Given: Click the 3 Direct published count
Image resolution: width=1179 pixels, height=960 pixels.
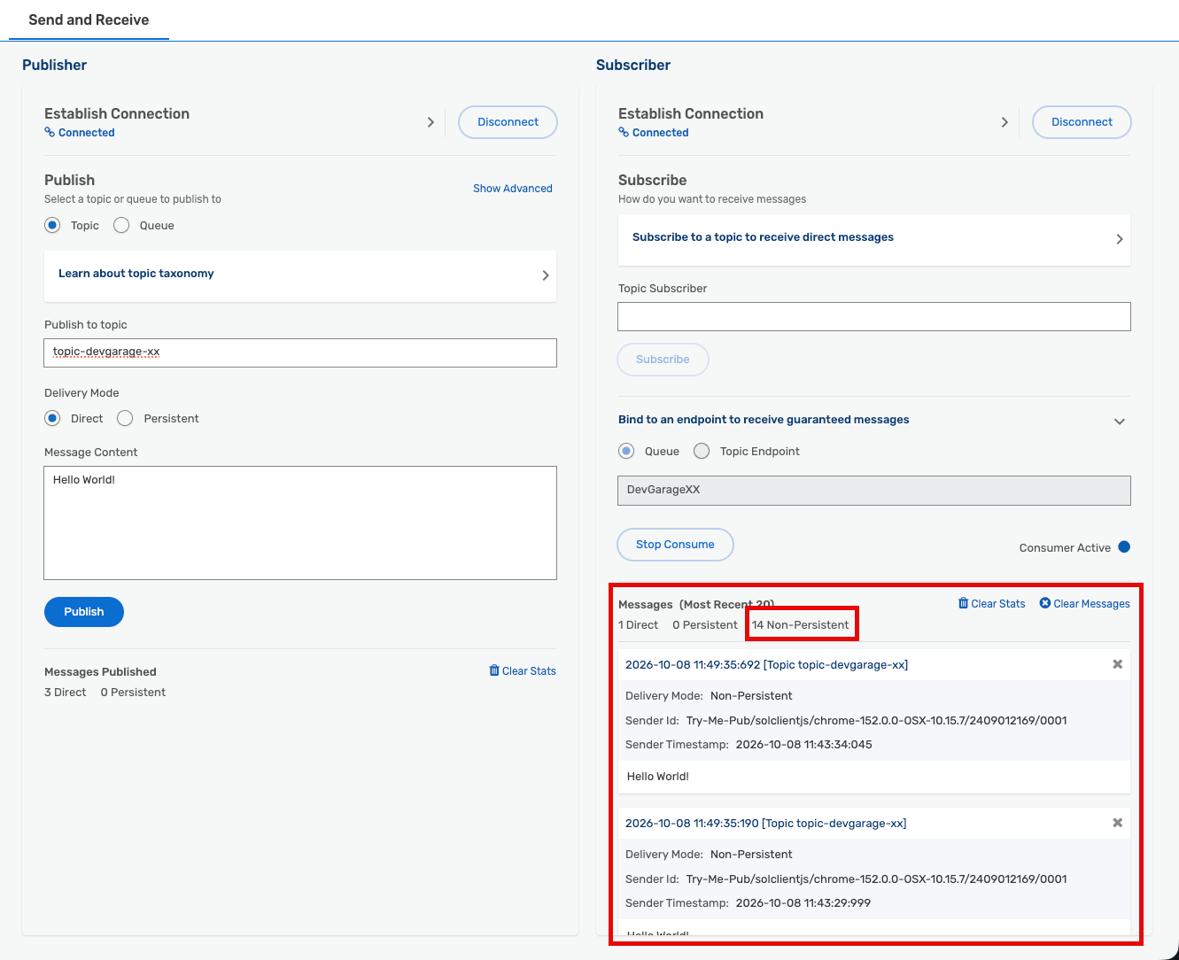Looking at the screenshot, I should 66,693.
